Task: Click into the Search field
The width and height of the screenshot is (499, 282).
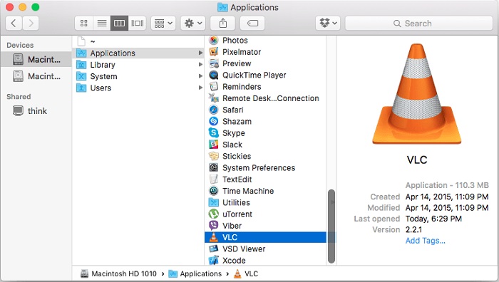Action: [419, 23]
